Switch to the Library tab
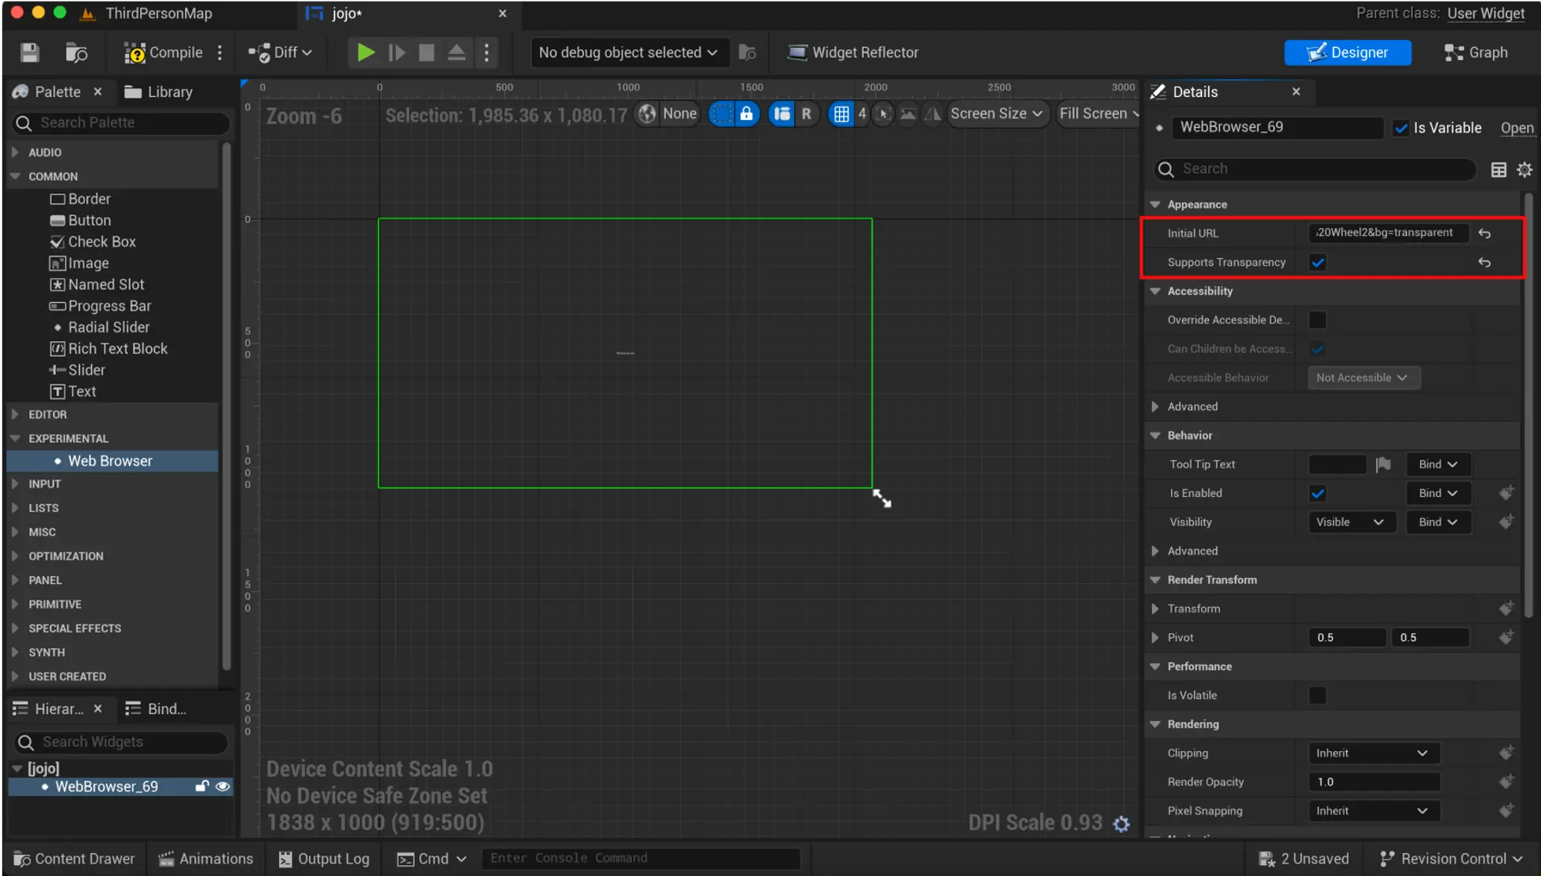1541x876 pixels. click(159, 92)
